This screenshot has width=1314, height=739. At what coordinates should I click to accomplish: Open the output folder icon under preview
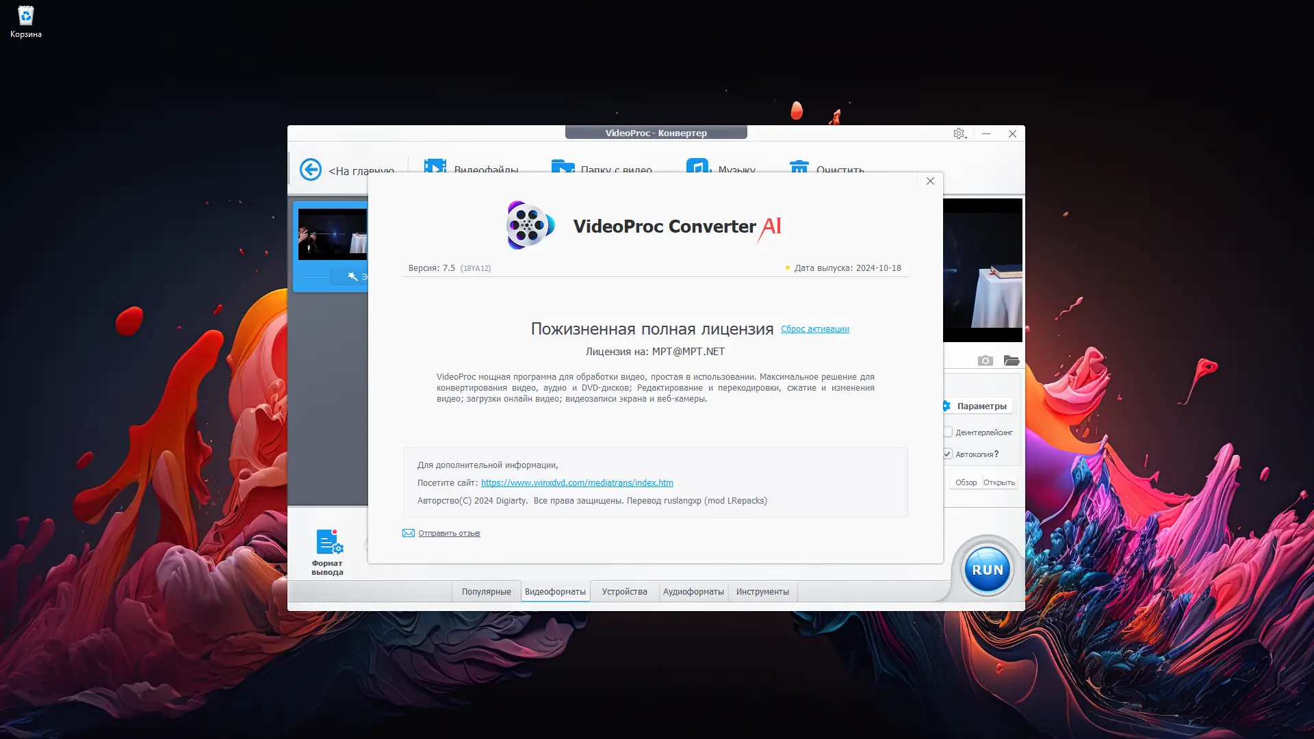tap(1011, 361)
